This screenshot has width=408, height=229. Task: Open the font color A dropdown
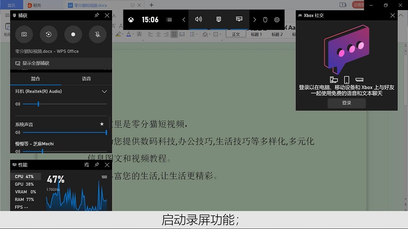click(133, 34)
